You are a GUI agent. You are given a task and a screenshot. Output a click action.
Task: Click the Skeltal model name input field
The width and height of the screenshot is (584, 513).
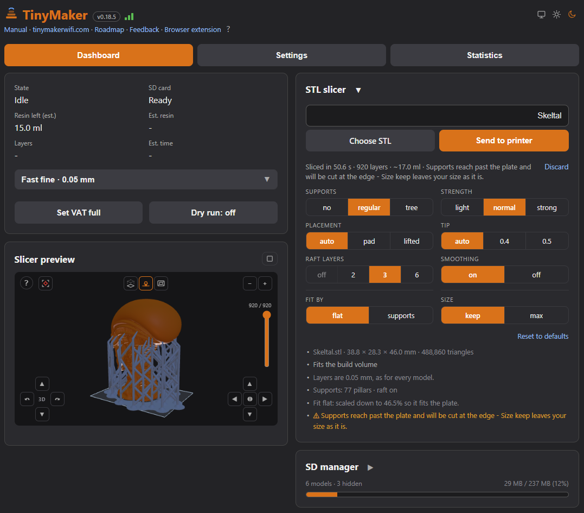437,116
